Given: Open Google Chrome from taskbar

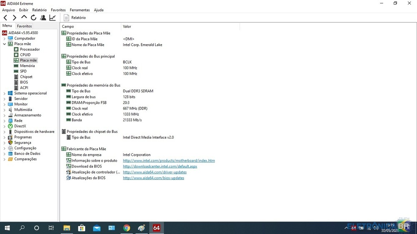Looking at the screenshot, I should click(x=127, y=228).
